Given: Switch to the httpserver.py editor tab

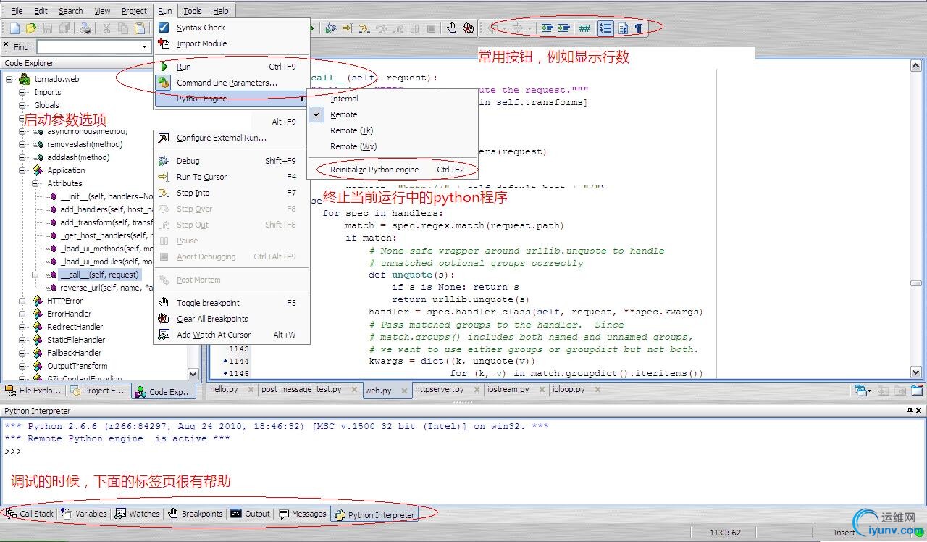Looking at the screenshot, I should pyautogui.click(x=438, y=389).
